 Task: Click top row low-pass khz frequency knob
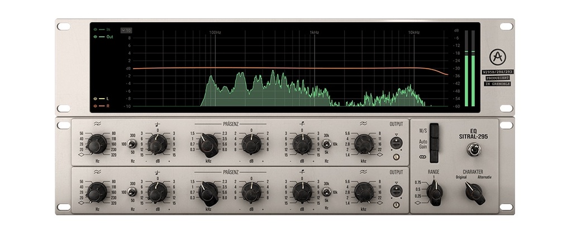(364, 144)
